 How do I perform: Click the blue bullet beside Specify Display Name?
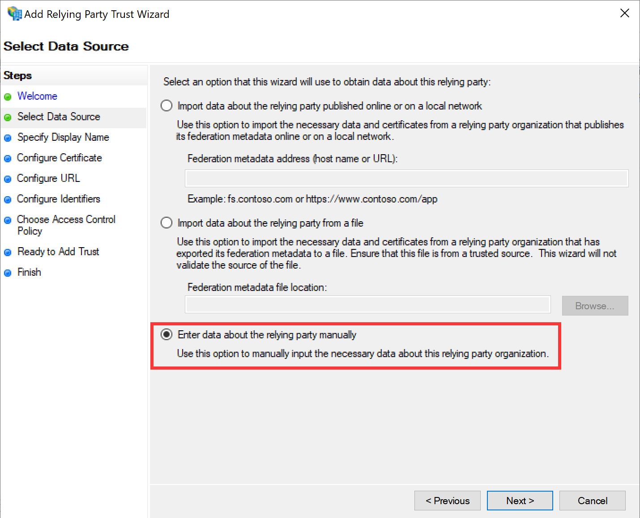(8, 138)
